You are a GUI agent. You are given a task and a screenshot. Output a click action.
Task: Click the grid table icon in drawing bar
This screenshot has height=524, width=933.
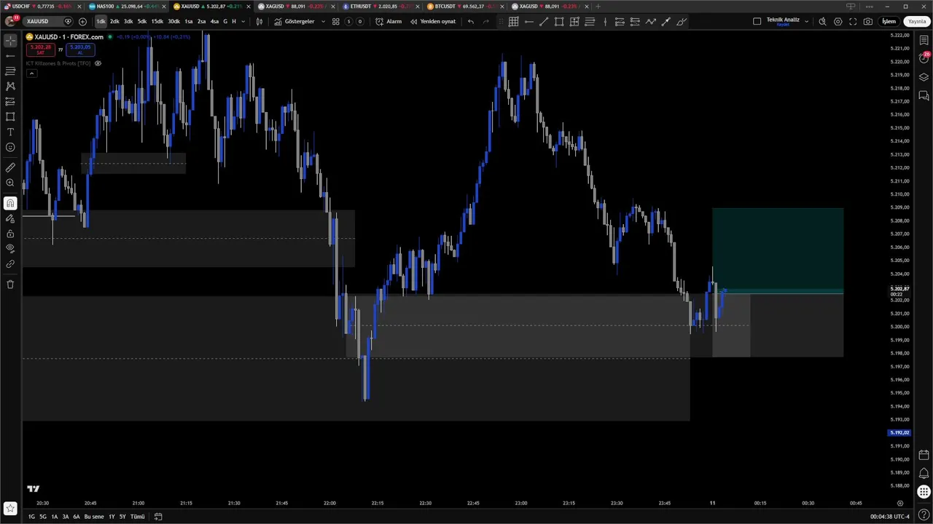(x=514, y=21)
